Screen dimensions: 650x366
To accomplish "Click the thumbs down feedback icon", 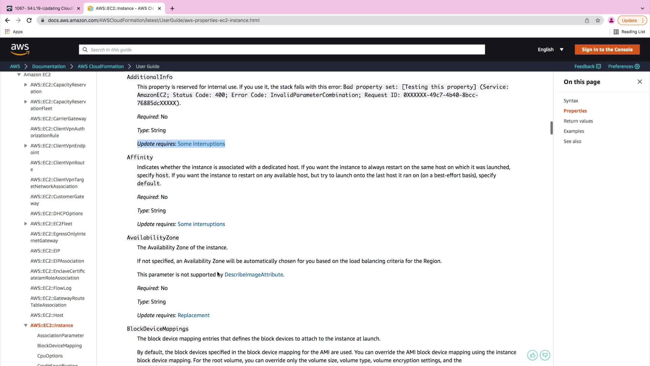I will click(545, 355).
